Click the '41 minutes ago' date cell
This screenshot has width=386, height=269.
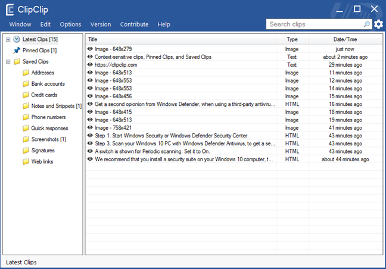click(345, 127)
